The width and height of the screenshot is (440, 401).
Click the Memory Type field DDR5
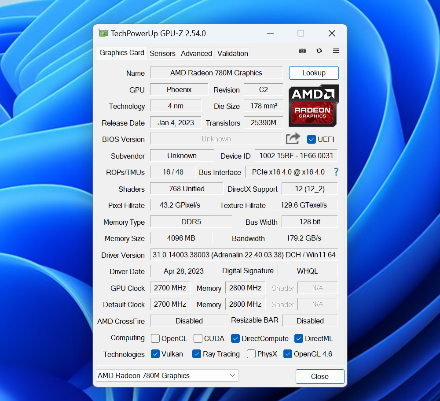pyautogui.click(x=191, y=222)
